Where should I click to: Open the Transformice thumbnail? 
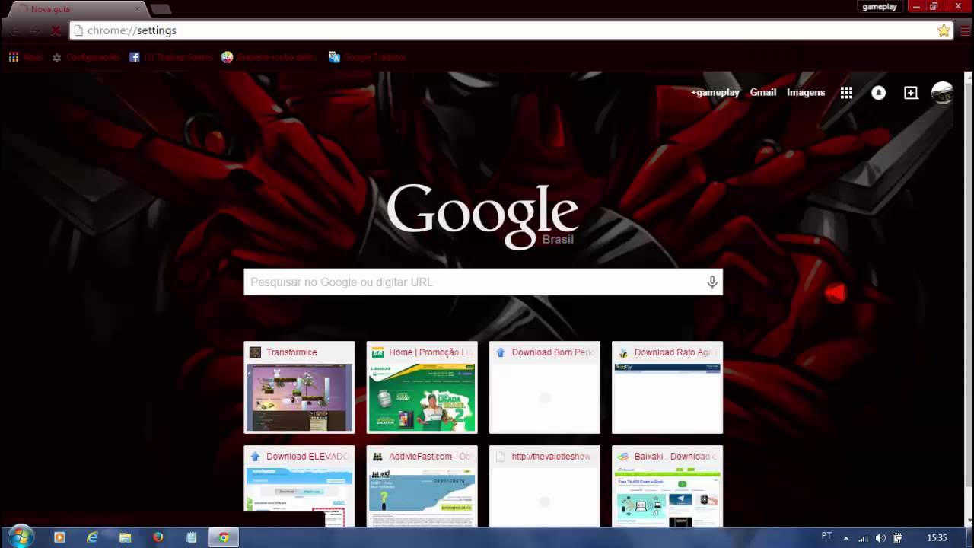(299, 387)
